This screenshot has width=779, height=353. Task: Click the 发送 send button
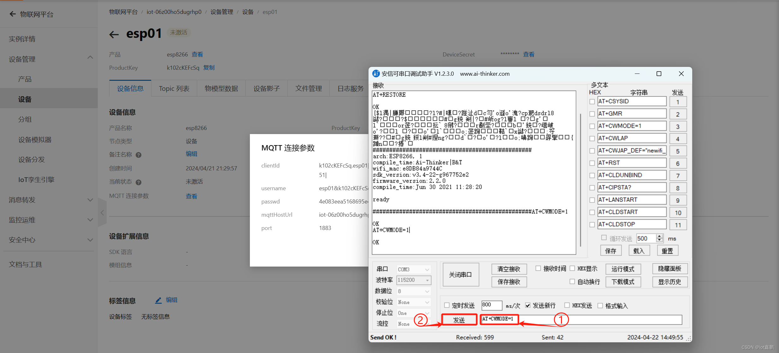click(459, 320)
